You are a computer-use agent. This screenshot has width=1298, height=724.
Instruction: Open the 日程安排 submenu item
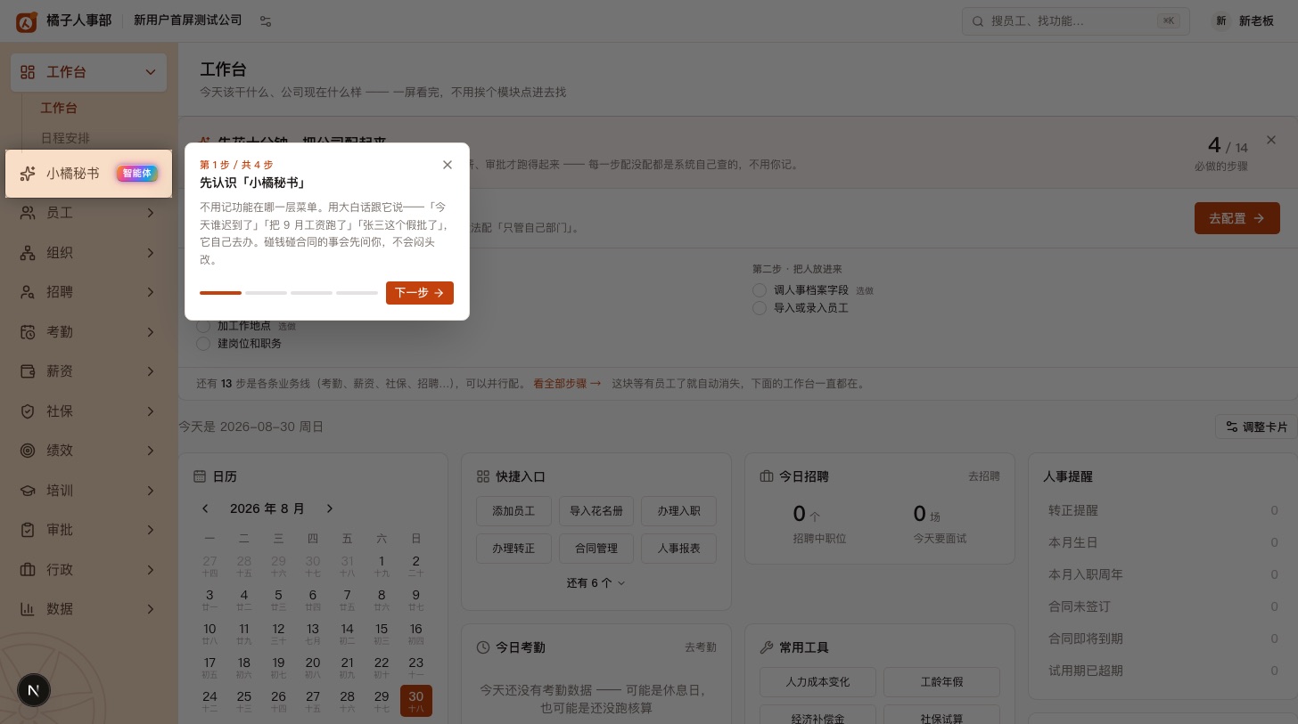tap(65, 138)
